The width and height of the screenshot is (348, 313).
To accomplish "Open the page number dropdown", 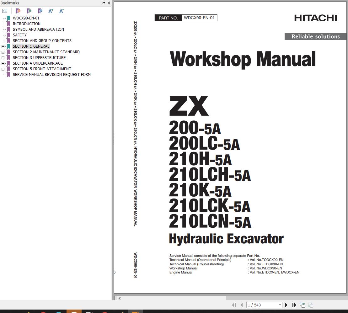I will pyautogui.click(x=280, y=305).
